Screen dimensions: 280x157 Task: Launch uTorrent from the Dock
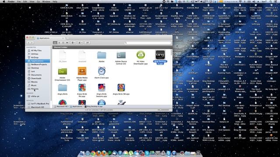click(x=131, y=153)
